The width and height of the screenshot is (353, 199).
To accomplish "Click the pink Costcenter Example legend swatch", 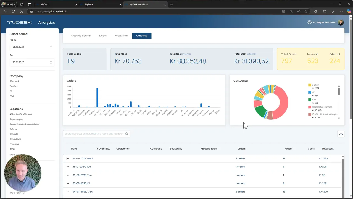I will click(310, 107).
